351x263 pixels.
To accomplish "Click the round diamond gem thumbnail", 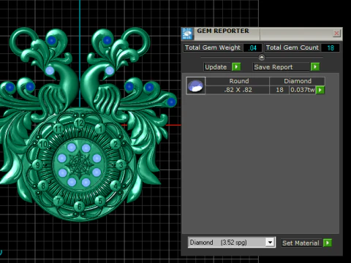I will tap(196, 85).
